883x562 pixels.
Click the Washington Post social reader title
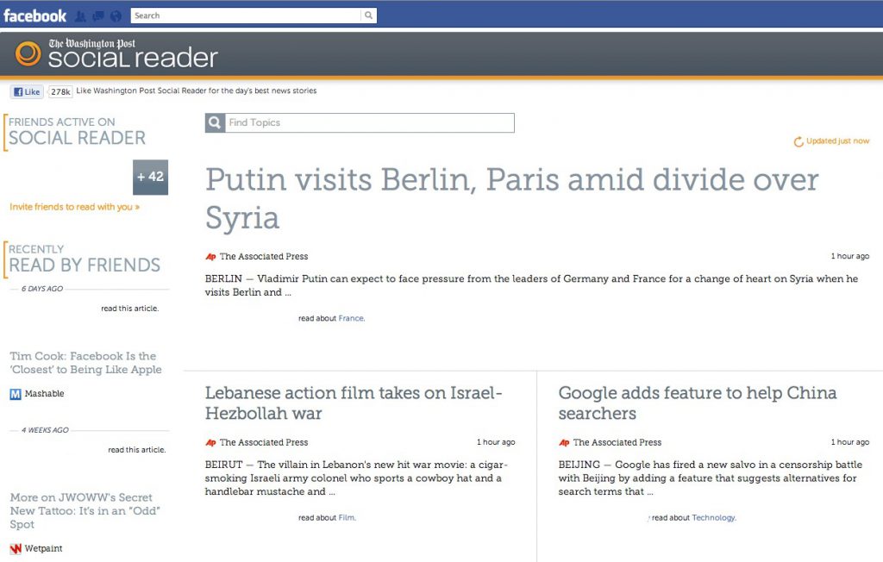(x=132, y=54)
